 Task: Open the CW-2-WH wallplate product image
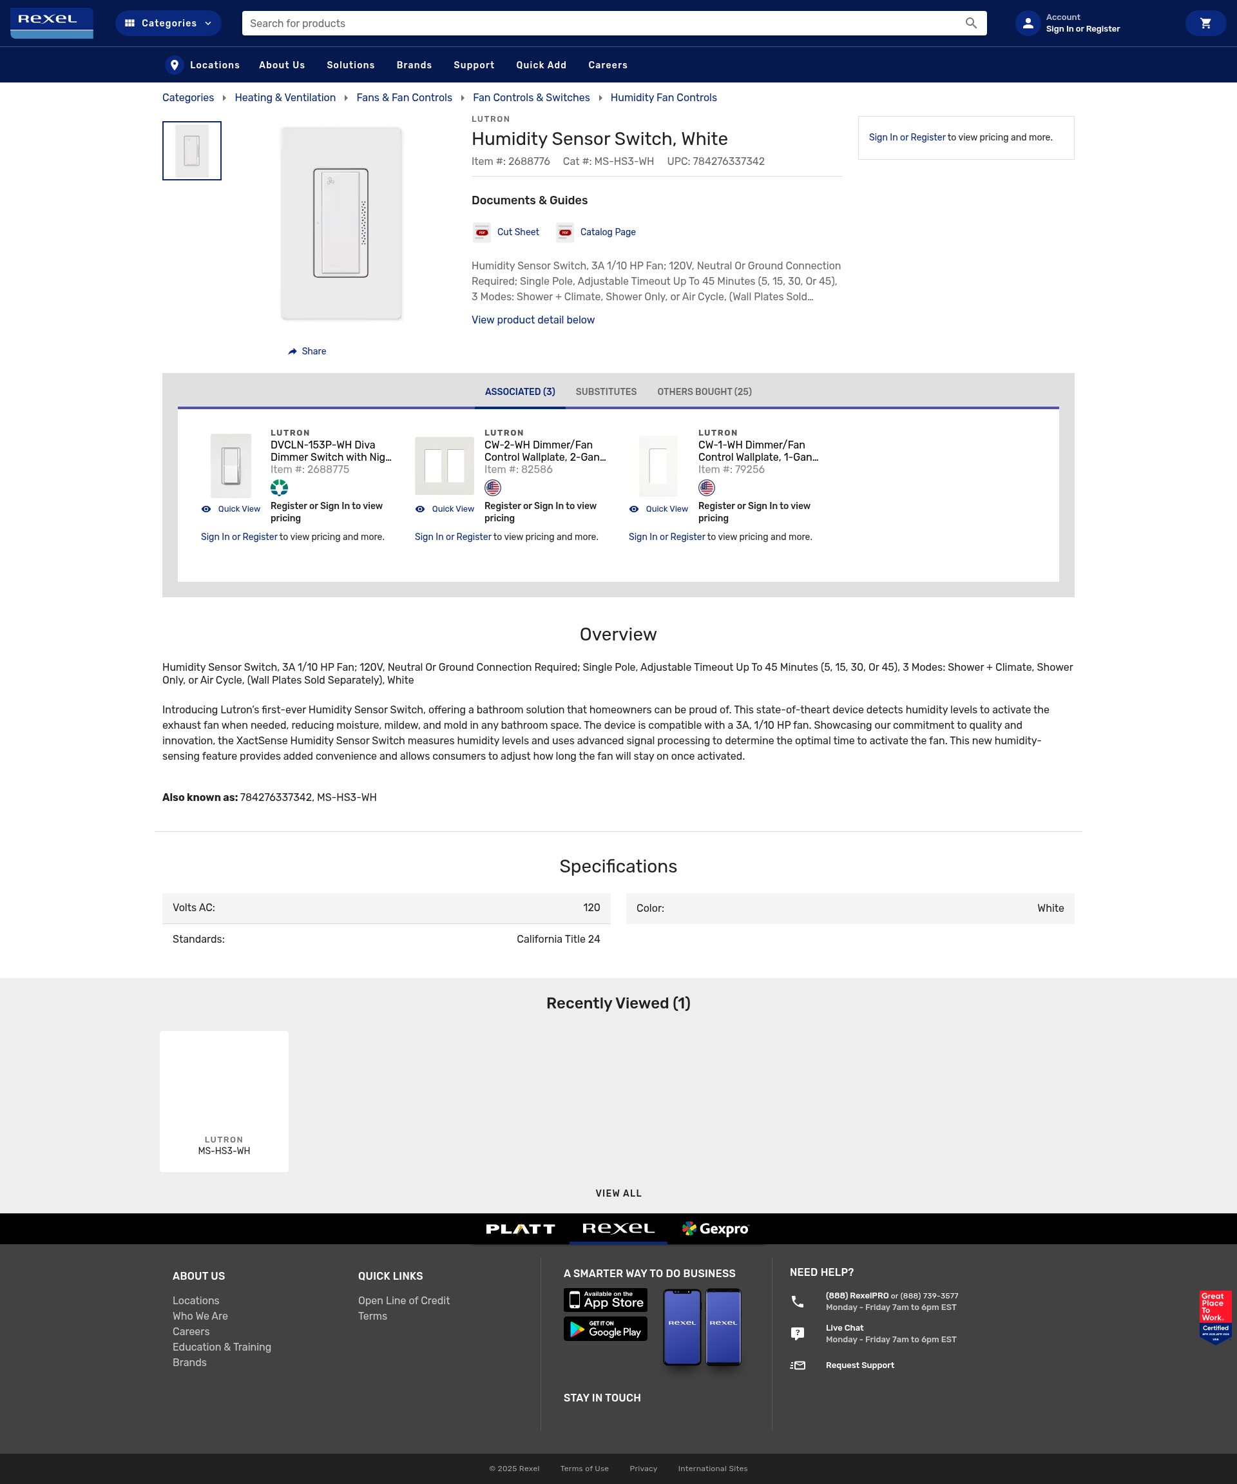coord(445,466)
